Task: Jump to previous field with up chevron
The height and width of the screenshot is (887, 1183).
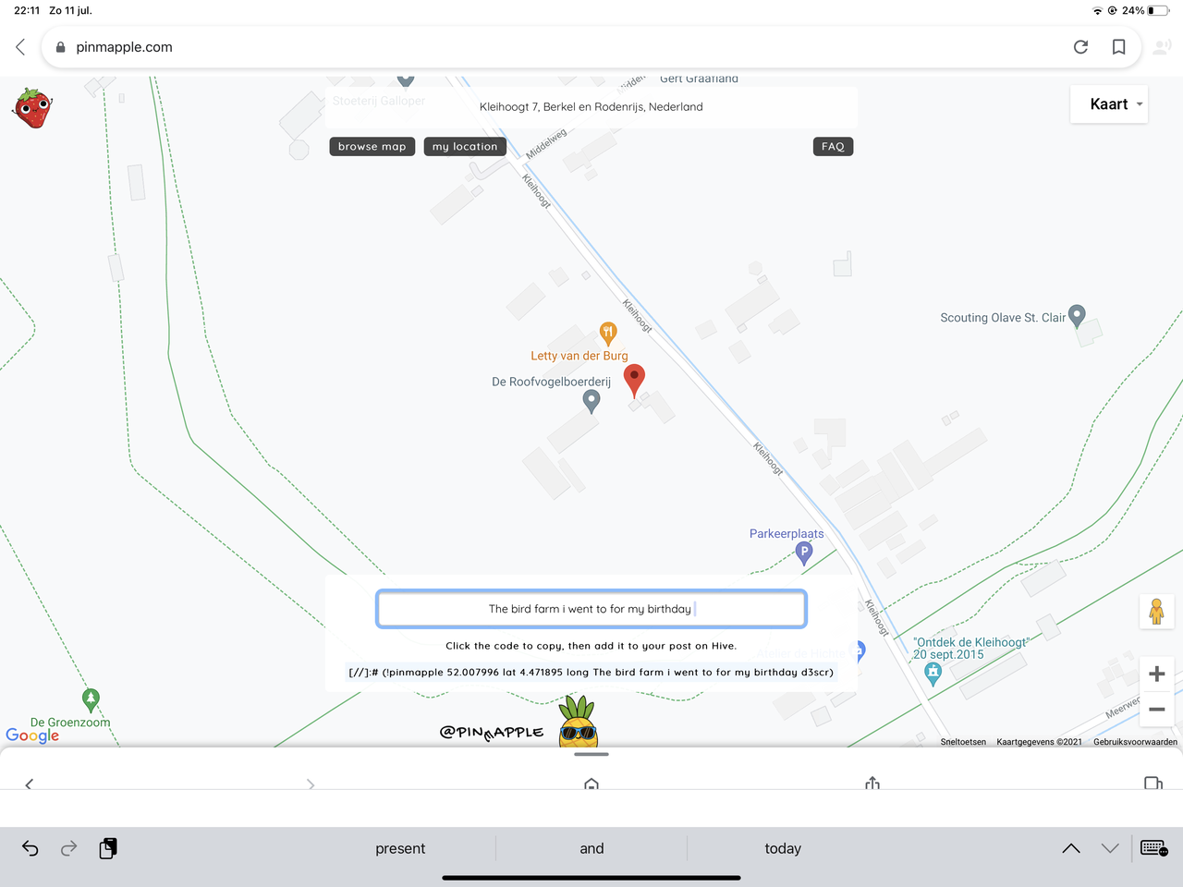Action: [1071, 848]
